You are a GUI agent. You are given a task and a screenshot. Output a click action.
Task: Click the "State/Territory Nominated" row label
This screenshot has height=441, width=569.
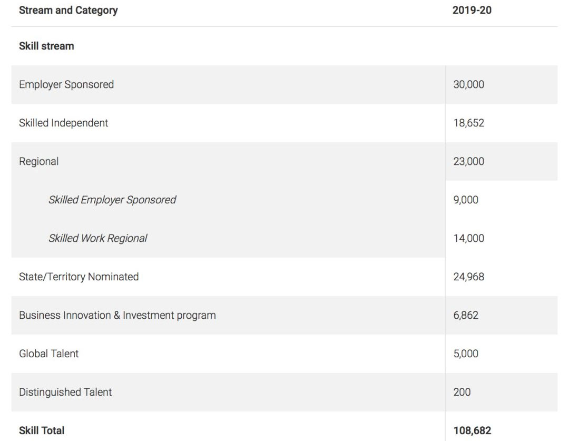click(79, 277)
